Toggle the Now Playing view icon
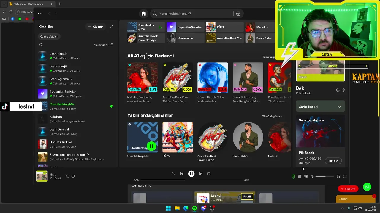The image size is (380, 213). point(293,176)
